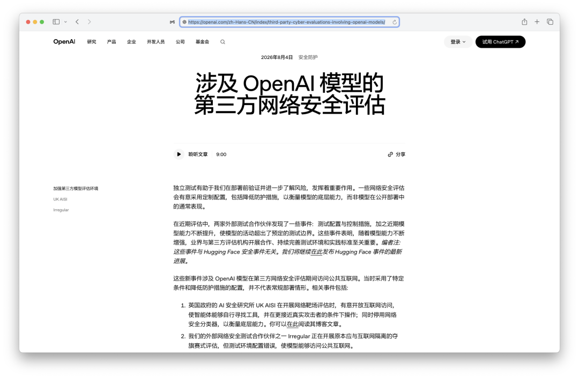The image size is (579, 378).
Task: Open the 产品 menu
Action: pyautogui.click(x=112, y=42)
